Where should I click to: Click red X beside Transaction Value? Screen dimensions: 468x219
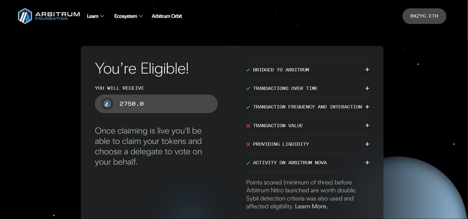(248, 125)
